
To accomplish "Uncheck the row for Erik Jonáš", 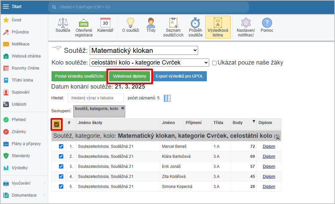I will (61, 167).
